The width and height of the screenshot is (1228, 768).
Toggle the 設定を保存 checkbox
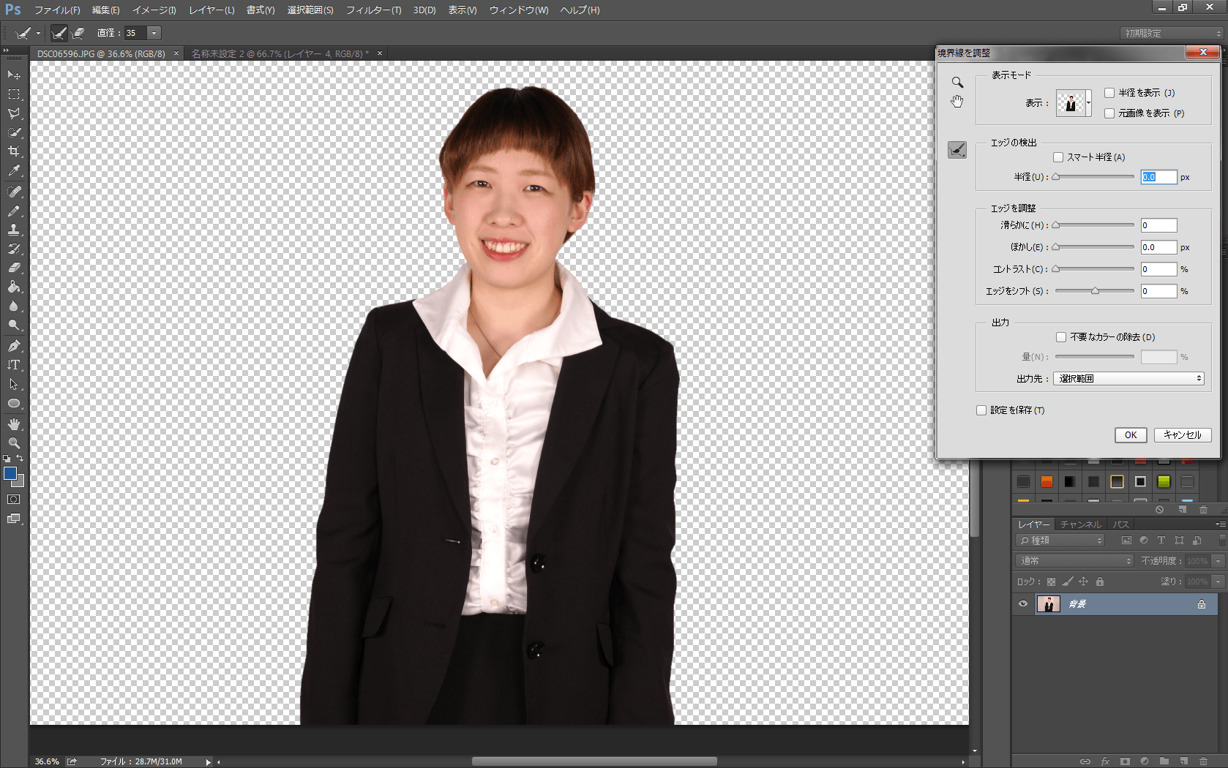point(982,410)
